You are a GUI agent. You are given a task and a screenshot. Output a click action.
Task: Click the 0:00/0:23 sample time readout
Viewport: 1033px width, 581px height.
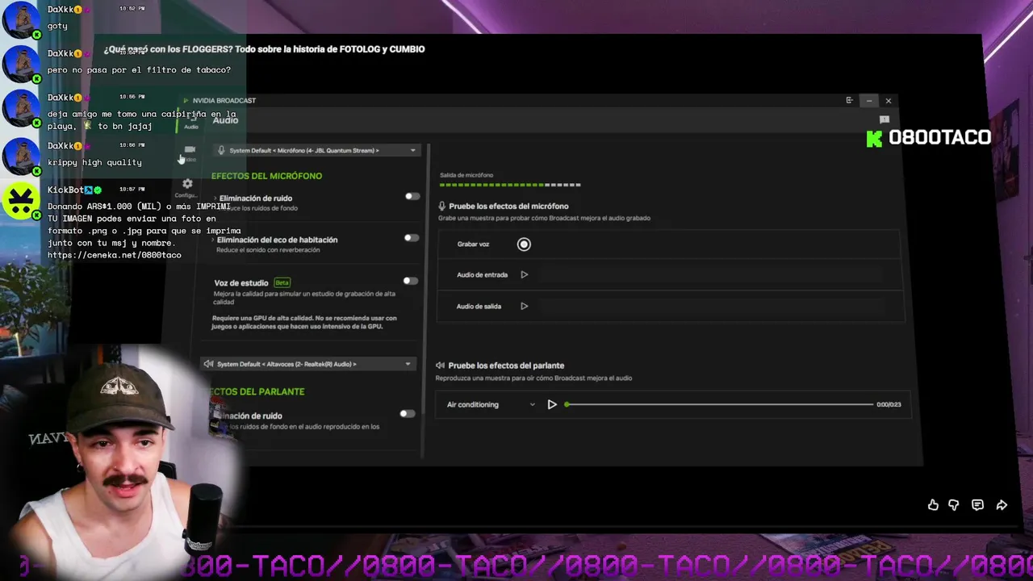coord(889,404)
